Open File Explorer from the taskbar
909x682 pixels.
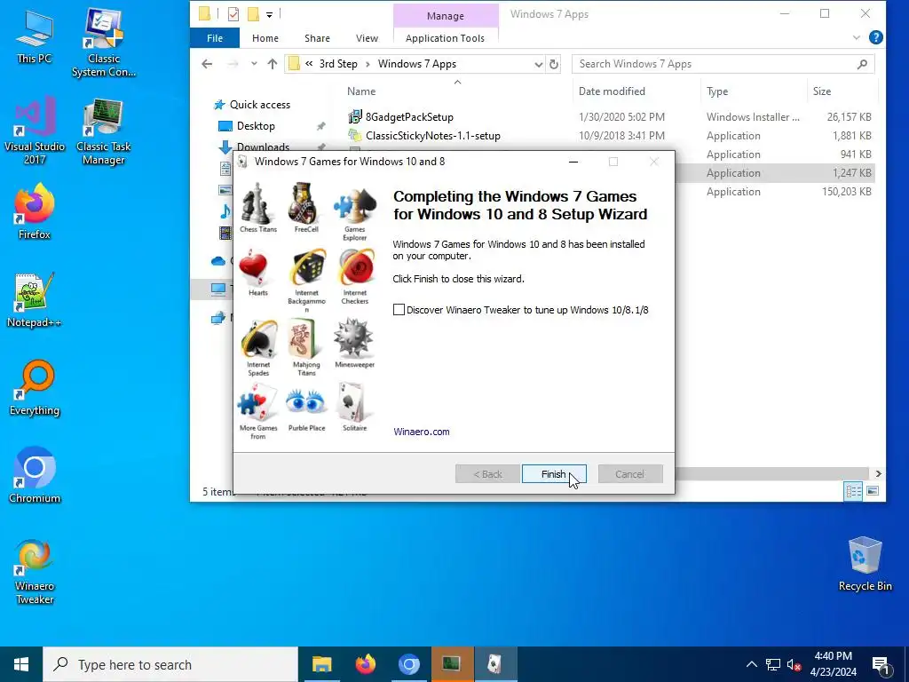pyautogui.click(x=321, y=664)
